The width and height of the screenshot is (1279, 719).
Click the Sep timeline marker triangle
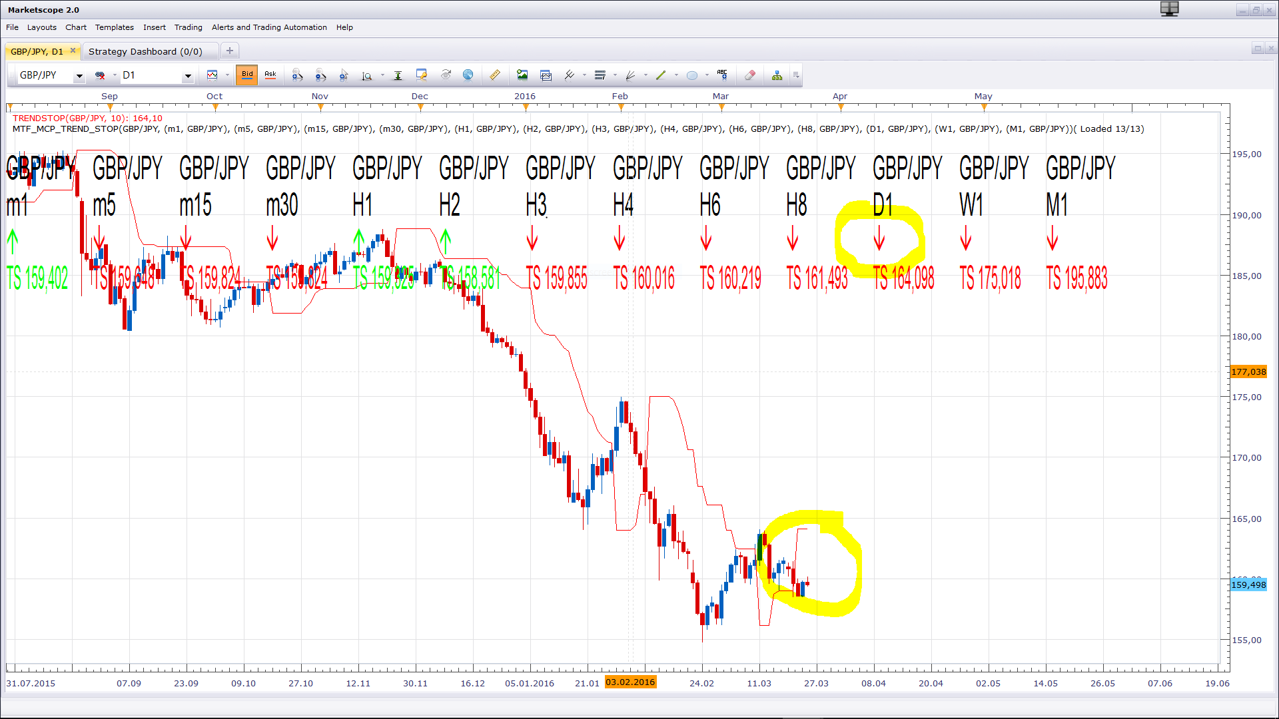click(x=110, y=107)
